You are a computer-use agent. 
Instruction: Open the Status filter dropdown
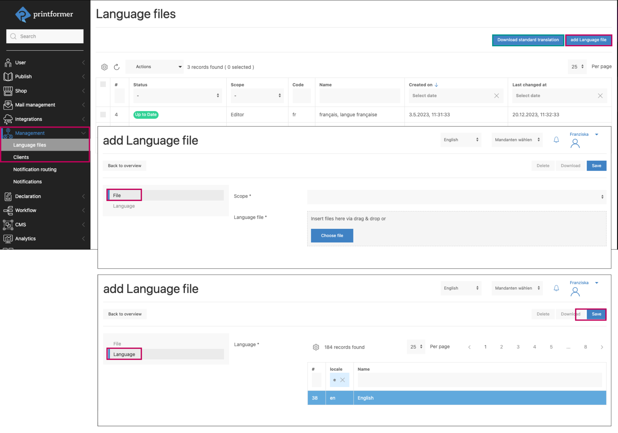coord(177,96)
